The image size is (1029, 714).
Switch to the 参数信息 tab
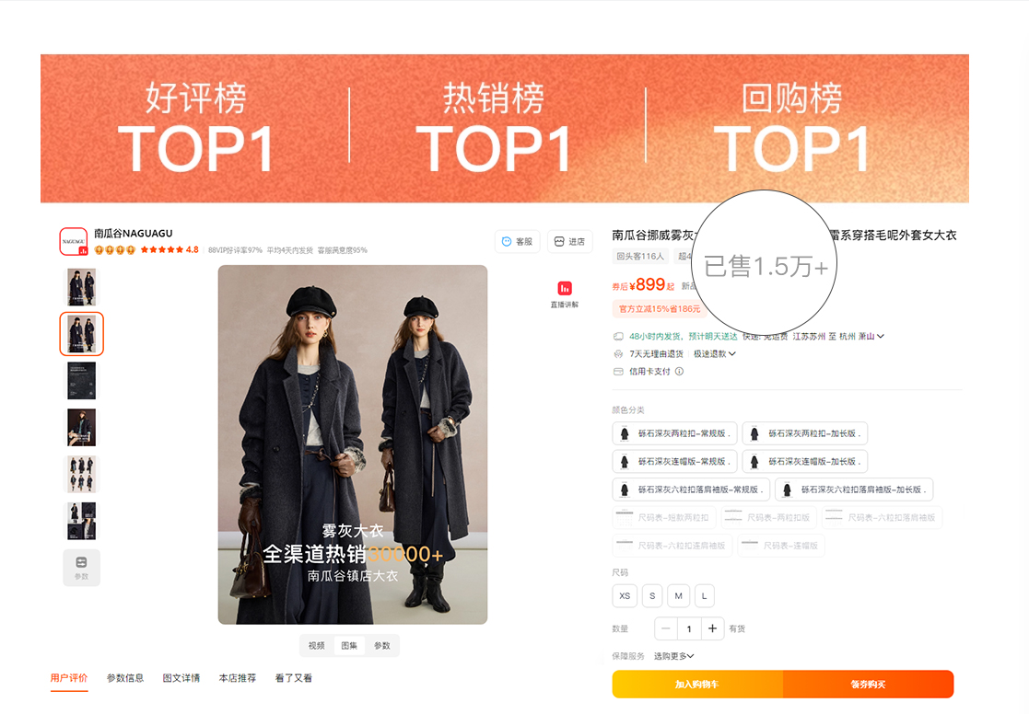125,678
